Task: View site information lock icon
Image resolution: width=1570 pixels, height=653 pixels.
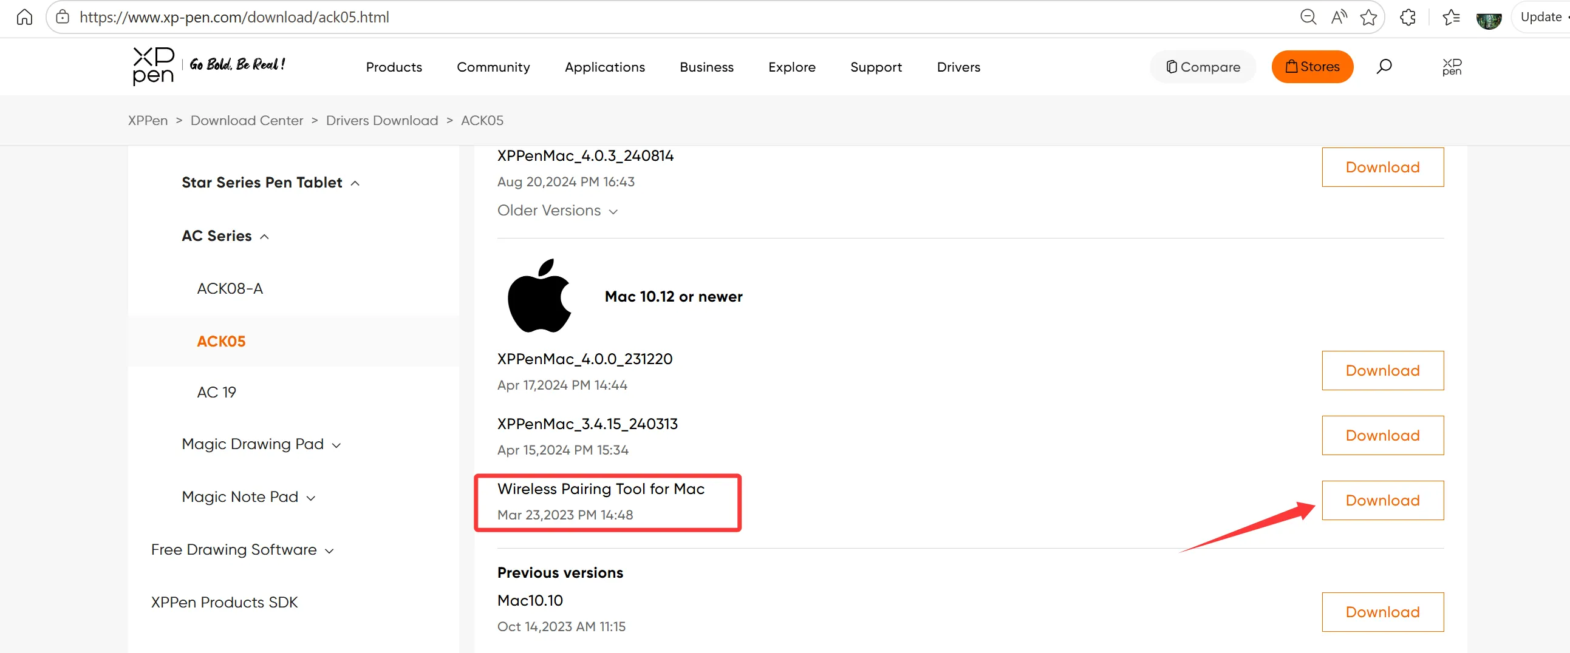Action: click(x=63, y=17)
